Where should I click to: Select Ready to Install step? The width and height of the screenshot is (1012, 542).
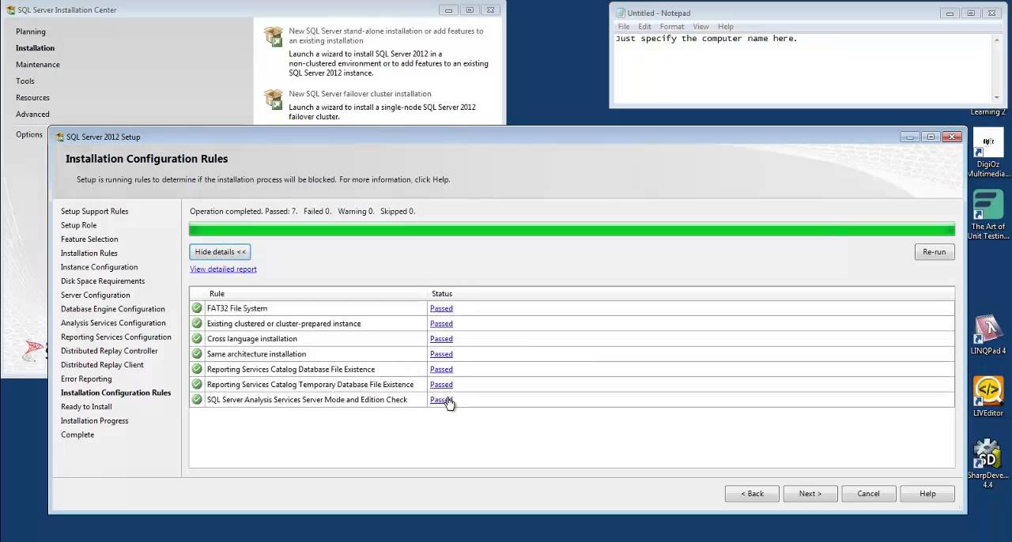coord(86,407)
